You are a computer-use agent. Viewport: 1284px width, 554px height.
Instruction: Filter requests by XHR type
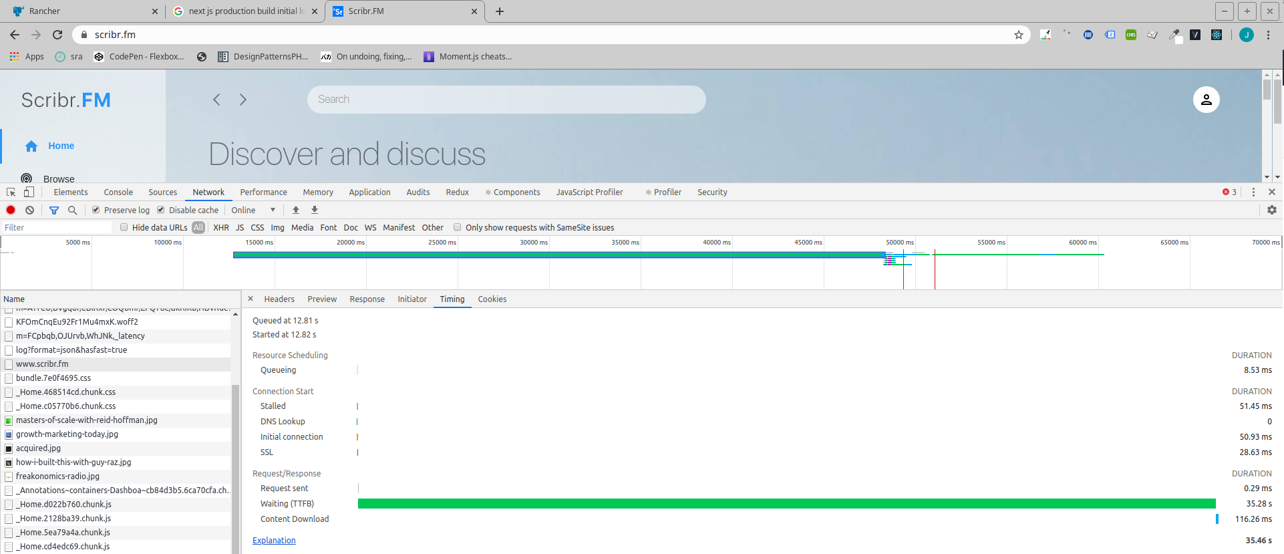(x=221, y=227)
